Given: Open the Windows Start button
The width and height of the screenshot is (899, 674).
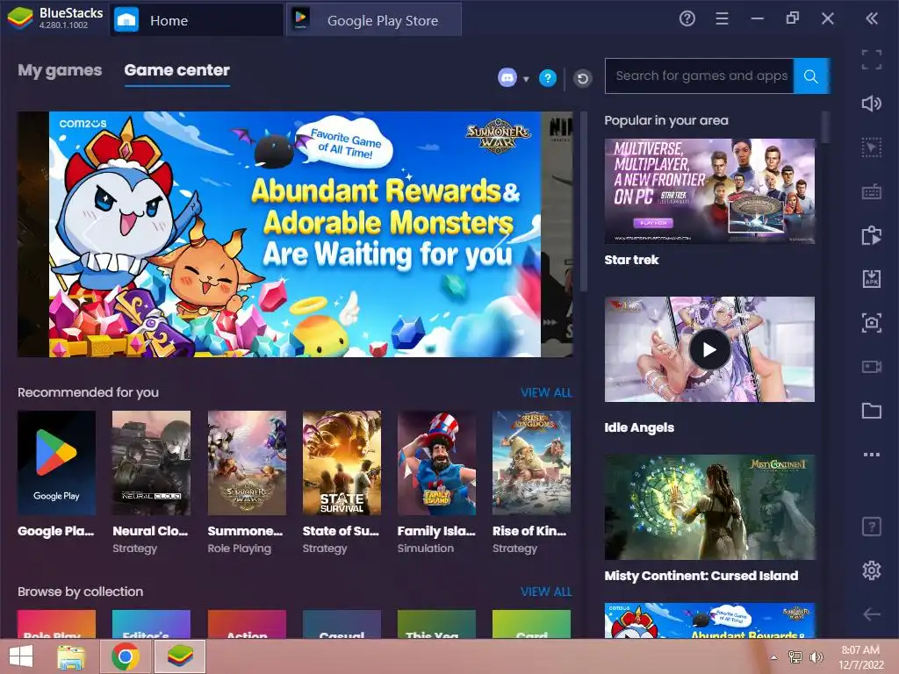Looking at the screenshot, I should point(21,656).
